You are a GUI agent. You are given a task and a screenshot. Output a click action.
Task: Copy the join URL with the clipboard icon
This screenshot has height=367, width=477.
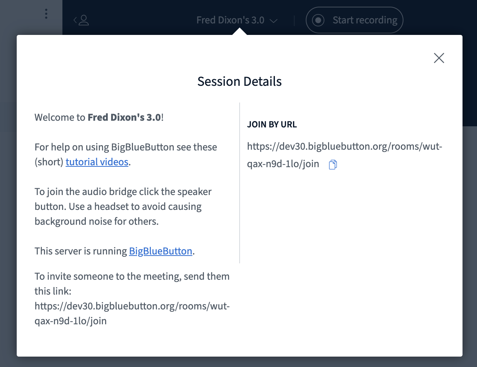[x=333, y=165]
